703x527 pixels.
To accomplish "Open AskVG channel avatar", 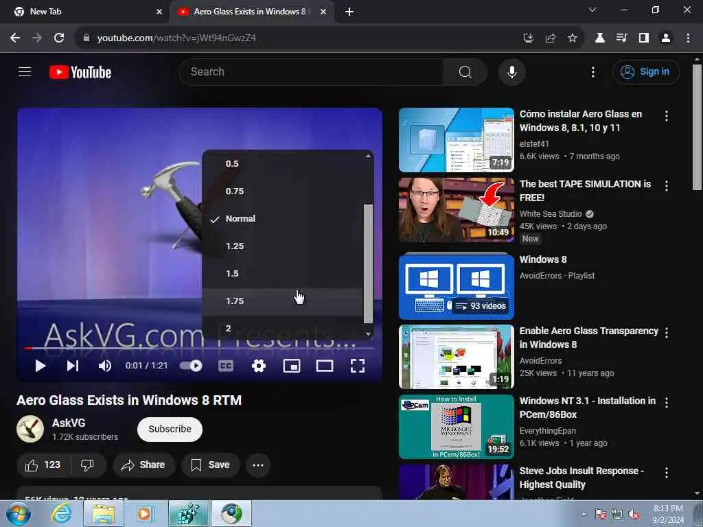I will [x=30, y=429].
